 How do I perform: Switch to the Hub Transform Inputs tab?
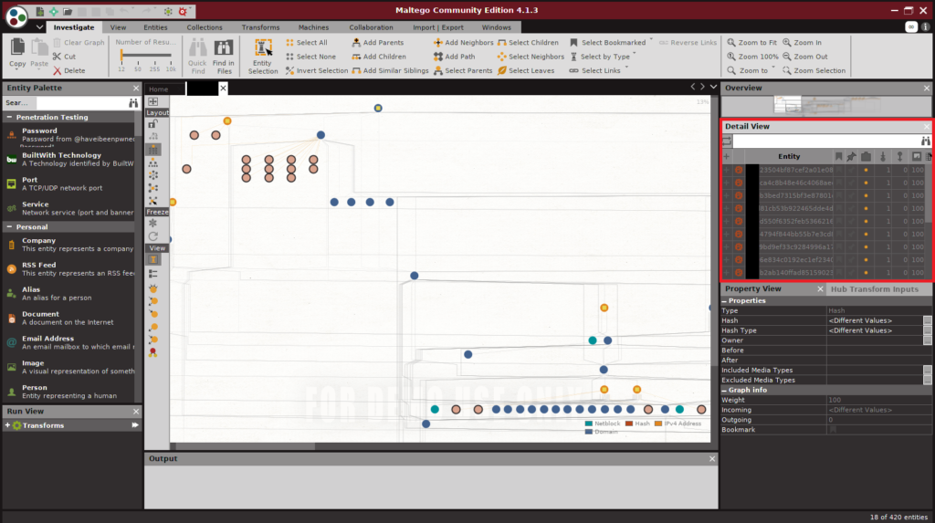click(873, 289)
